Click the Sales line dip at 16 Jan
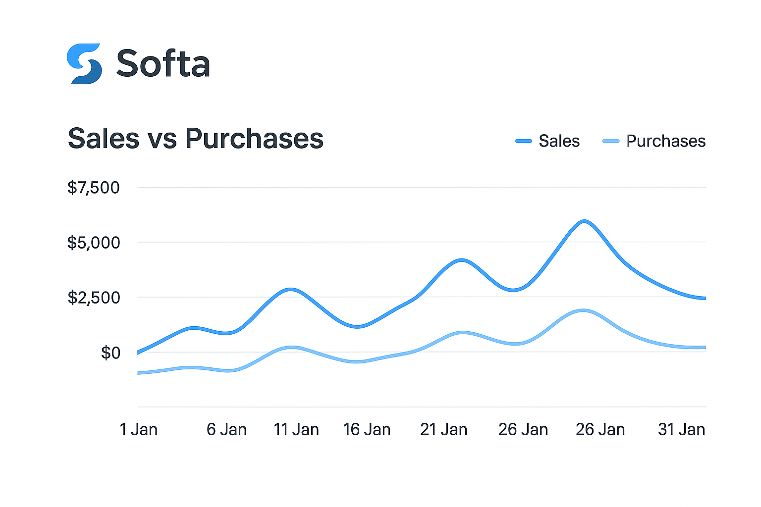Screen dimensions: 761x507 coord(357,327)
